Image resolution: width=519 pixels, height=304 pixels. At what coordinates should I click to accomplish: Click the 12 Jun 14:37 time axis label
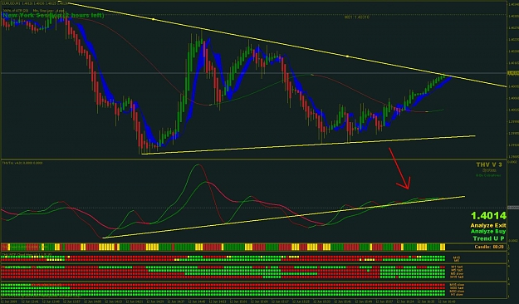(176, 302)
